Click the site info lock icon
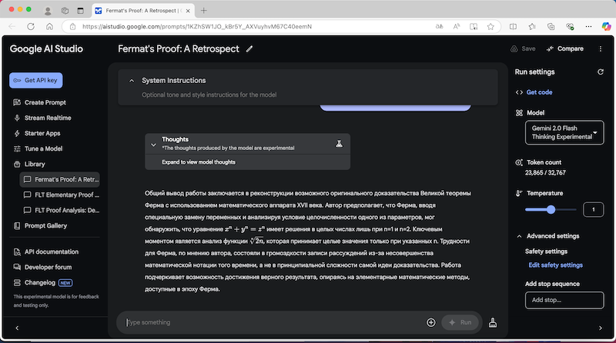Screen dimensions: 616x343 pos(72,26)
